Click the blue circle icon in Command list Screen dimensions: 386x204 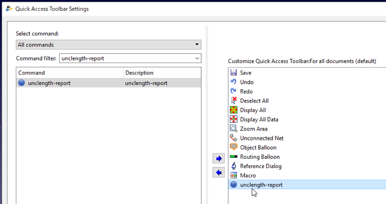click(22, 83)
